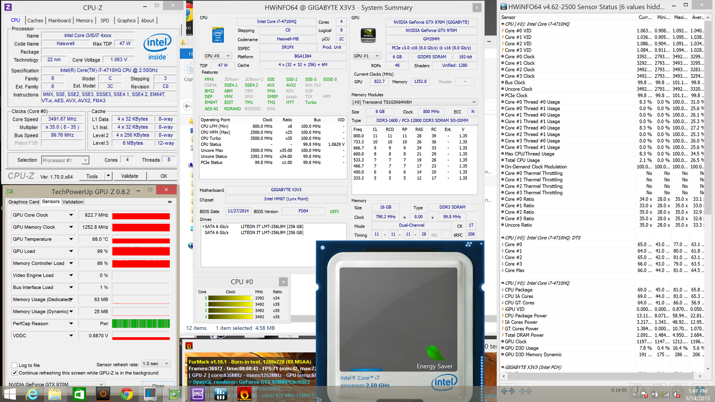Screen dimensions: 715x402
Task: Expand the GPU Core Clock sensor dropdown
Action: click(71, 215)
